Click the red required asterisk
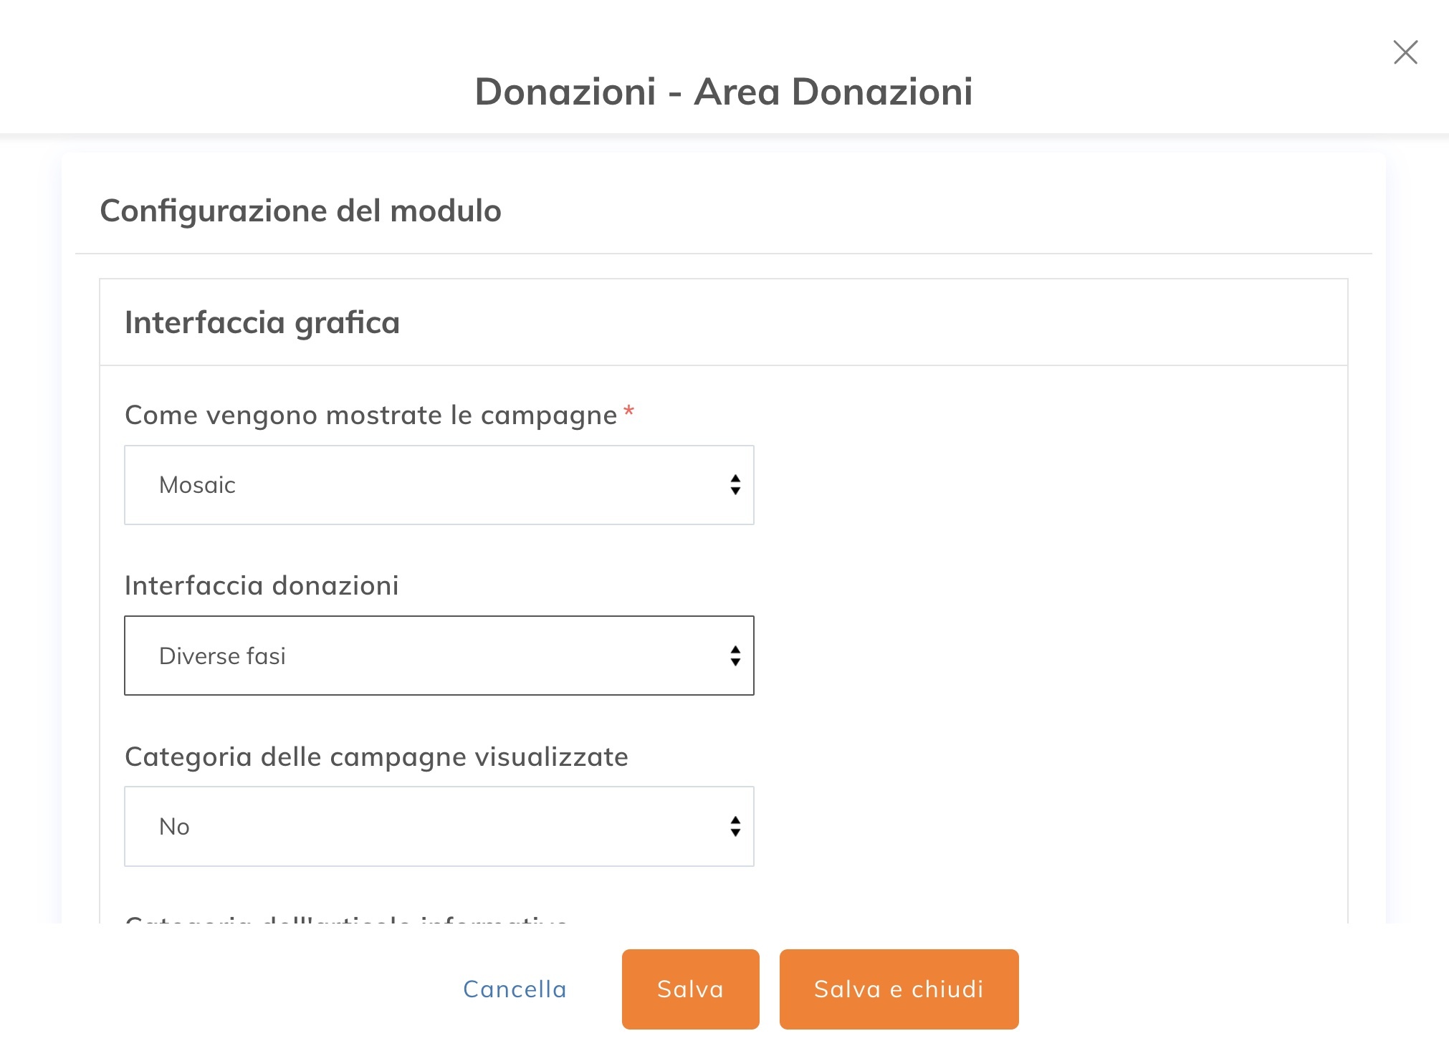Viewport: 1449px width, 1051px height. [x=628, y=412]
